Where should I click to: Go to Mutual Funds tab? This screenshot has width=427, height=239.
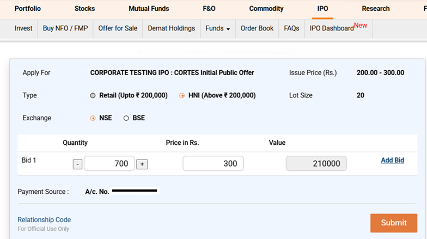(149, 9)
